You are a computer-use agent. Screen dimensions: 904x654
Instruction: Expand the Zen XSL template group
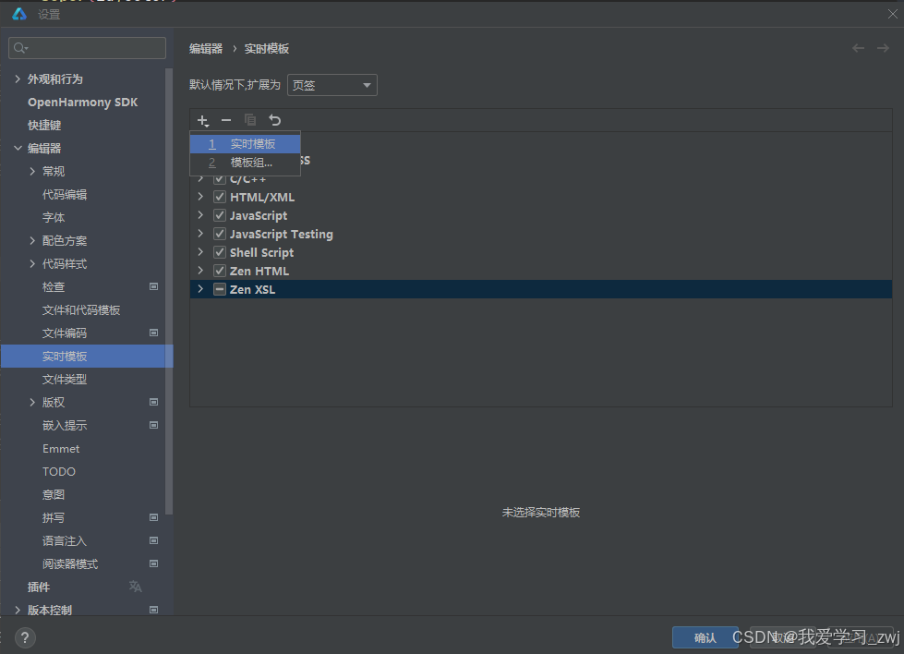(200, 289)
